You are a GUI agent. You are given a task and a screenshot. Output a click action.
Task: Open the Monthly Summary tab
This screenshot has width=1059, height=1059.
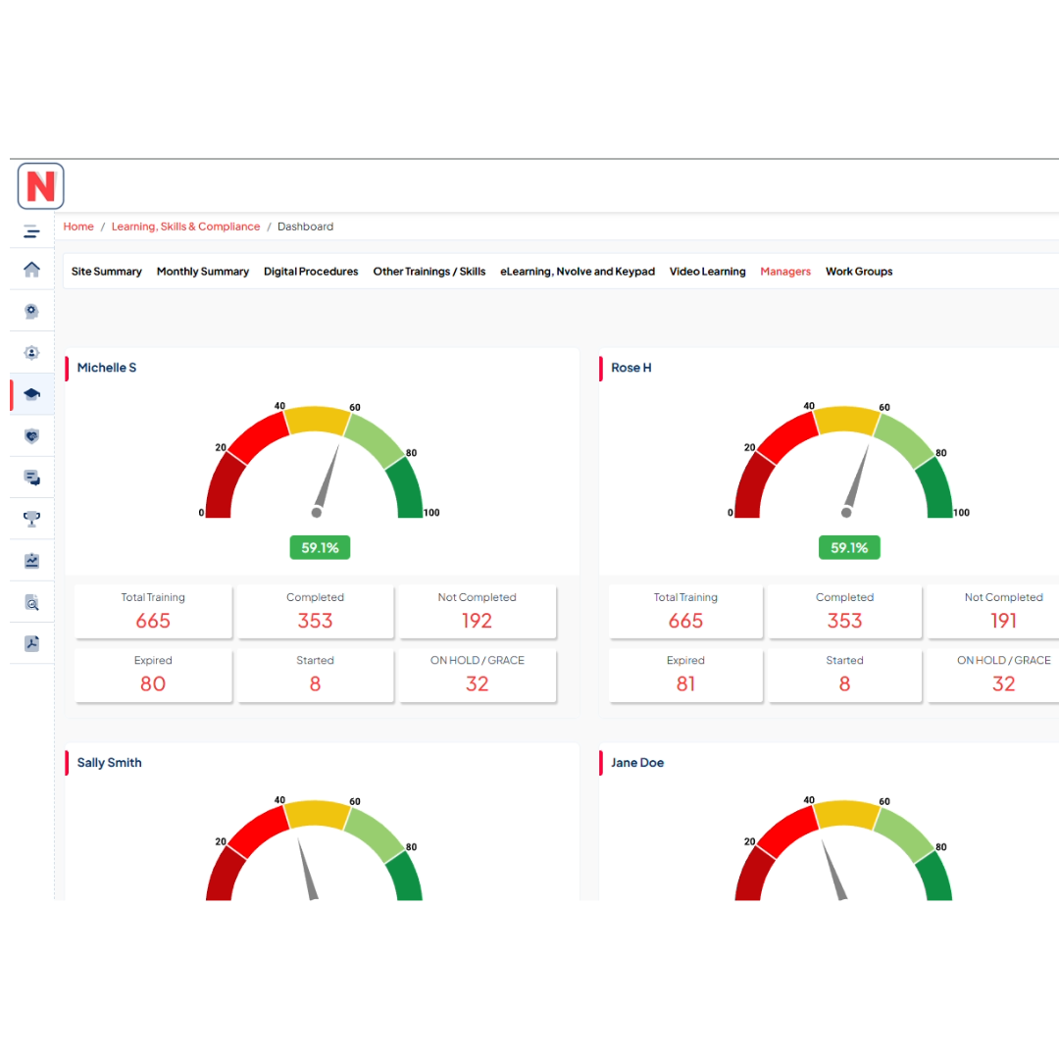(x=203, y=272)
